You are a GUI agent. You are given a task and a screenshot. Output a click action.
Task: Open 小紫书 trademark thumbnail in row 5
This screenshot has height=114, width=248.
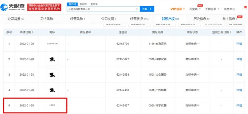point(52,105)
